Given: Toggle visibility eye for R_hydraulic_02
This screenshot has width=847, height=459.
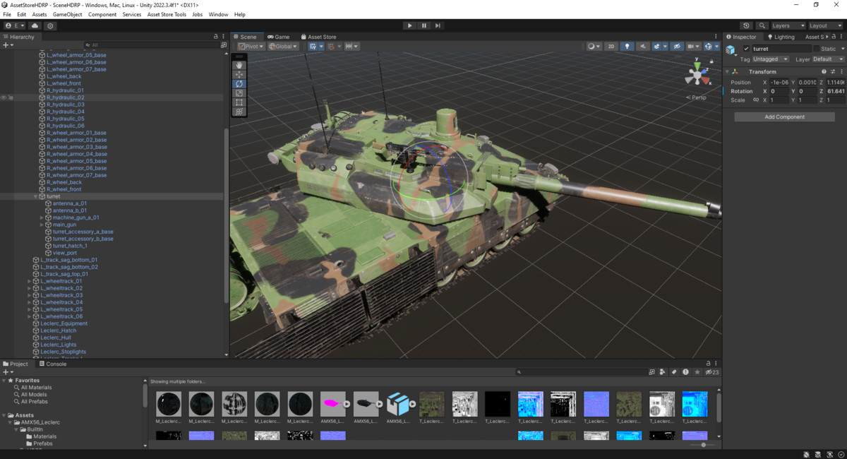Looking at the screenshot, I should coord(4,97).
